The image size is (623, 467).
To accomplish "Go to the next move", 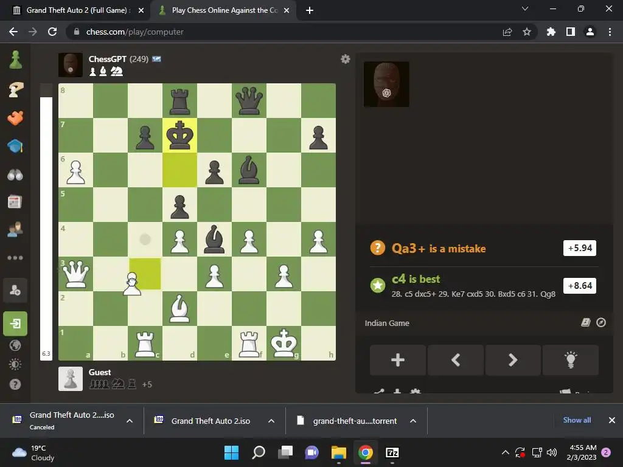I will 513,360.
